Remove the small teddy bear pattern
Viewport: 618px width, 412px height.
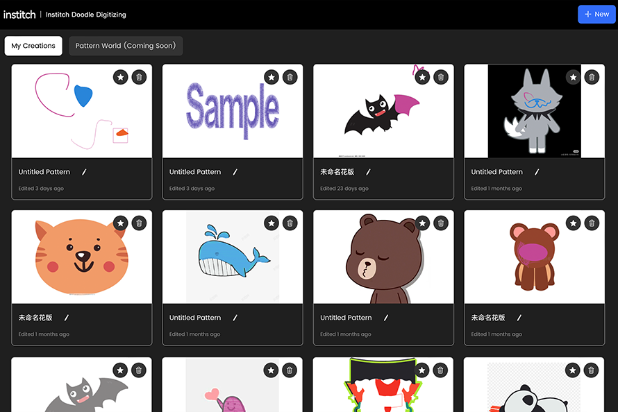(x=592, y=223)
